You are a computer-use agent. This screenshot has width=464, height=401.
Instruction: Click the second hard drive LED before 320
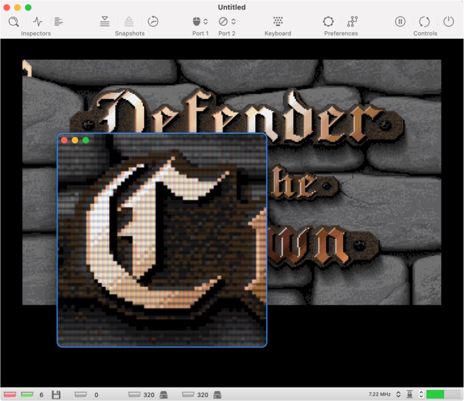188,395
